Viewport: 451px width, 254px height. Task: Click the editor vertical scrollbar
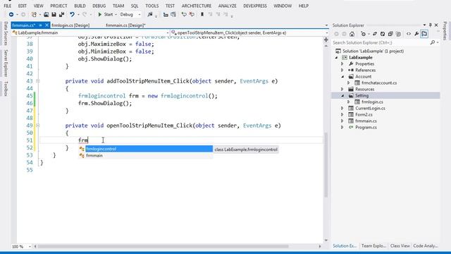tap(326, 164)
